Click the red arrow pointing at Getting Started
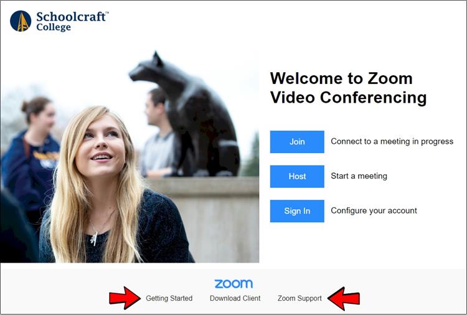Viewport: 467px width, 315px height. pyautogui.click(x=125, y=298)
